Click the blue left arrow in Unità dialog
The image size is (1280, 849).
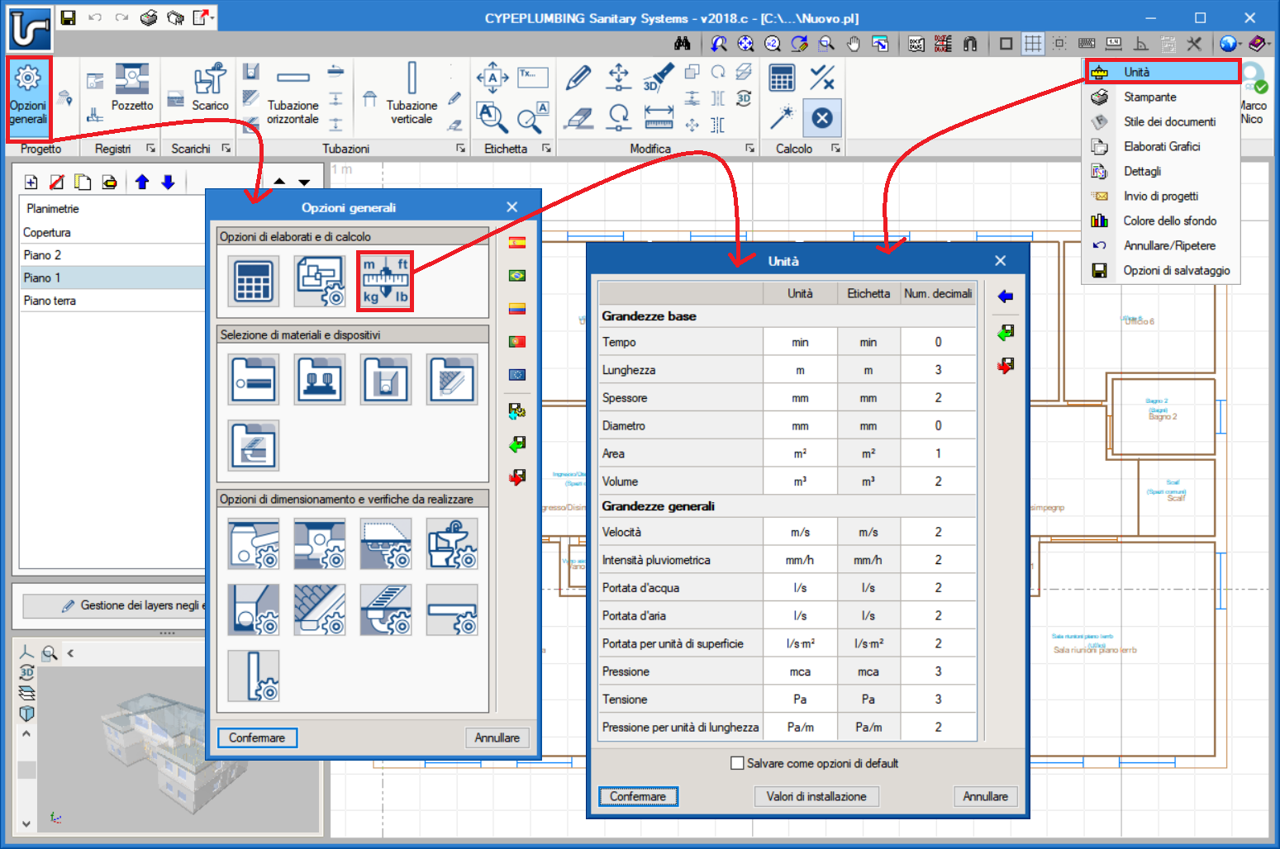click(x=1006, y=296)
